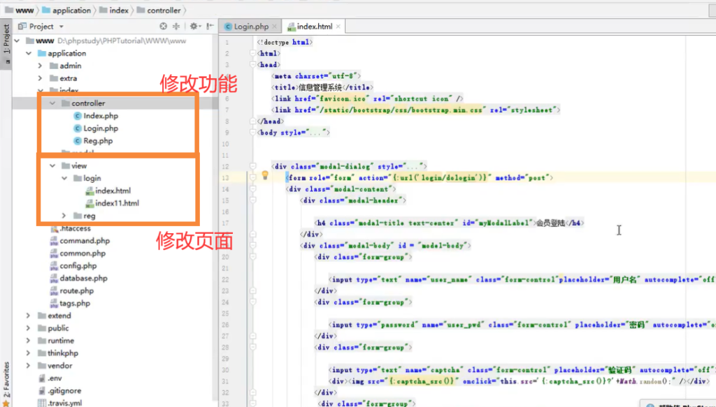Image resolution: width=716 pixels, height=407 pixels.
Task: Click the www breadcrumb
Action: coord(20,10)
